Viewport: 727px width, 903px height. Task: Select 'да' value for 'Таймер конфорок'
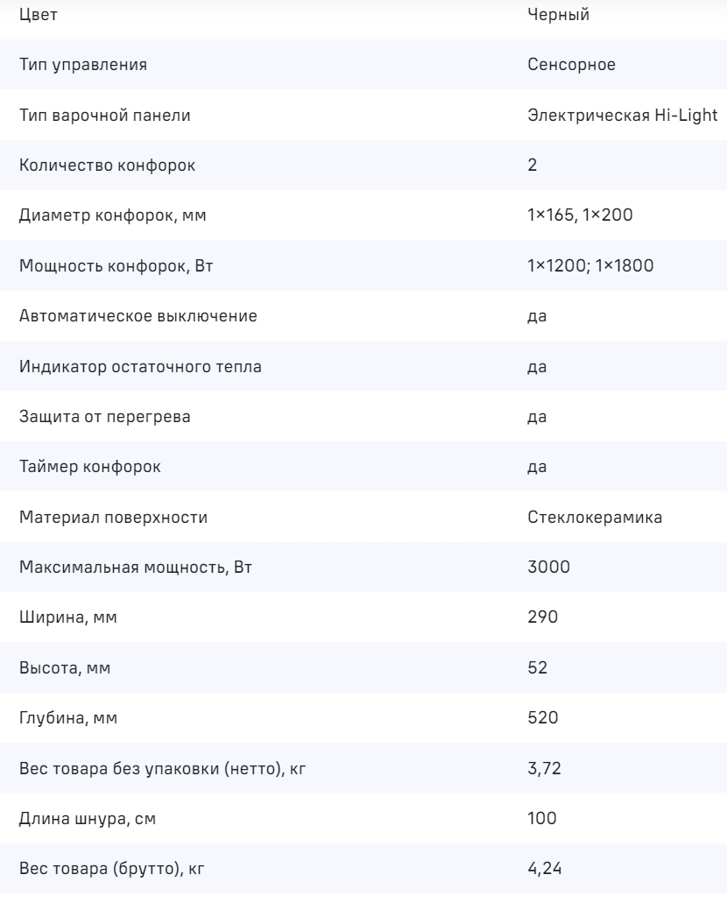[537, 468]
